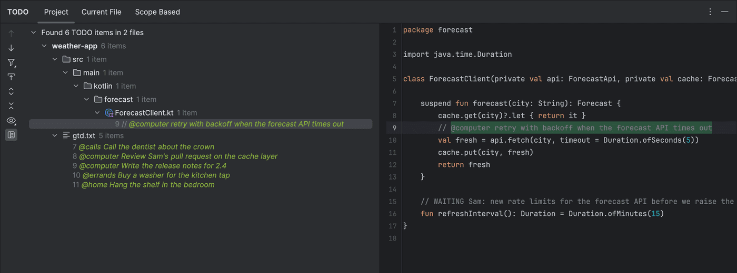The image size is (737, 273).
Task: Select the weather-app tree row
Action: tap(201, 46)
